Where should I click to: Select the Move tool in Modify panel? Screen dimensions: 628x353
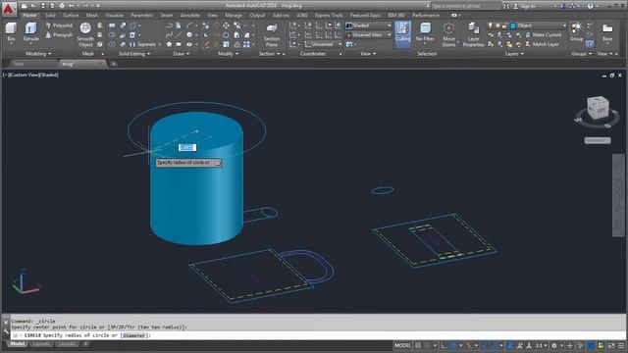(227, 25)
